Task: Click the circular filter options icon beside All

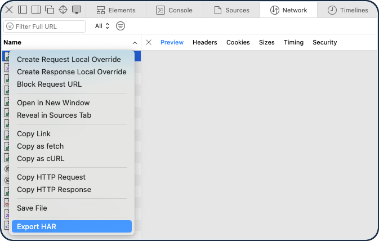Action: pos(121,26)
